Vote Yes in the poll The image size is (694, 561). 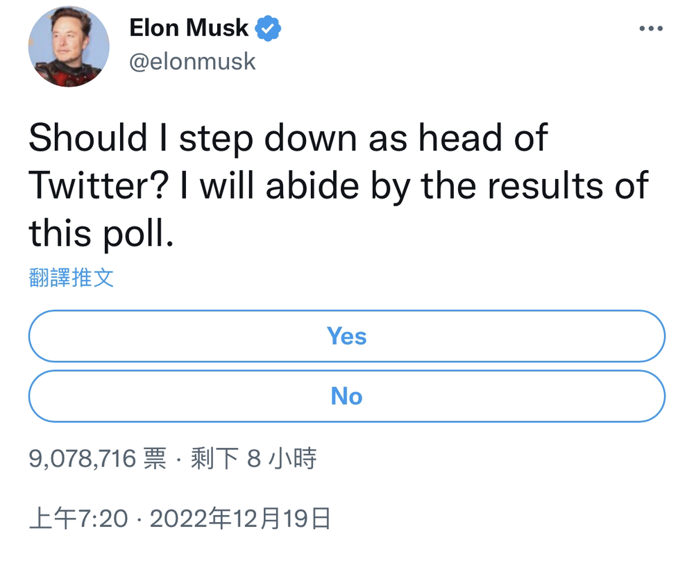346,336
